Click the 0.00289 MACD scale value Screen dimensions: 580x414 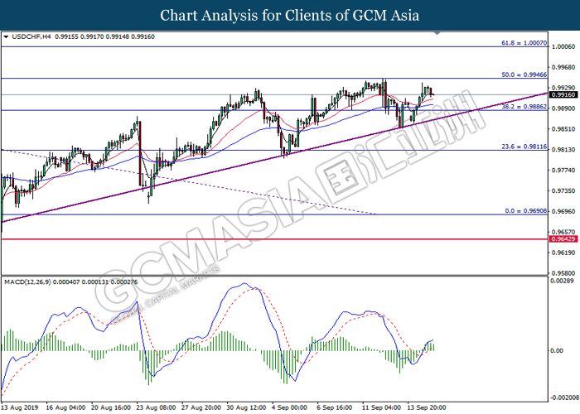coord(563,282)
